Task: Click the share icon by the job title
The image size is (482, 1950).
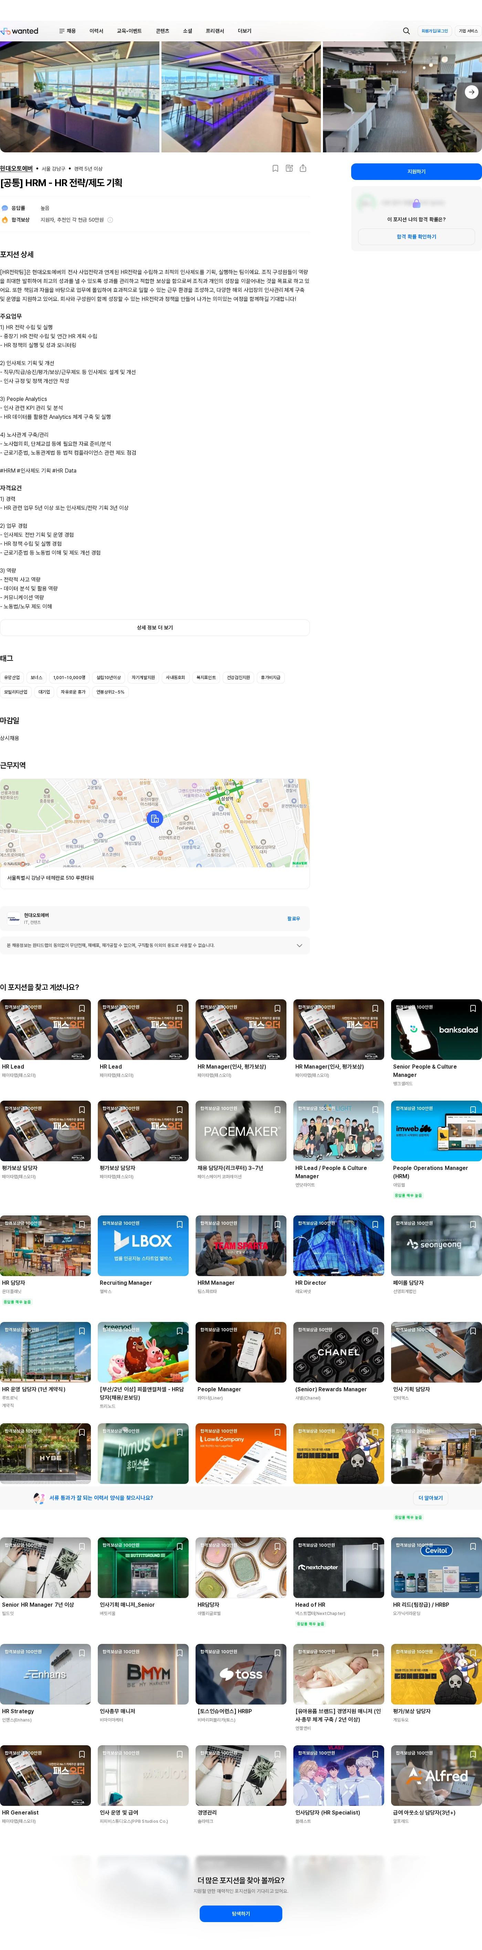Action: (x=303, y=168)
